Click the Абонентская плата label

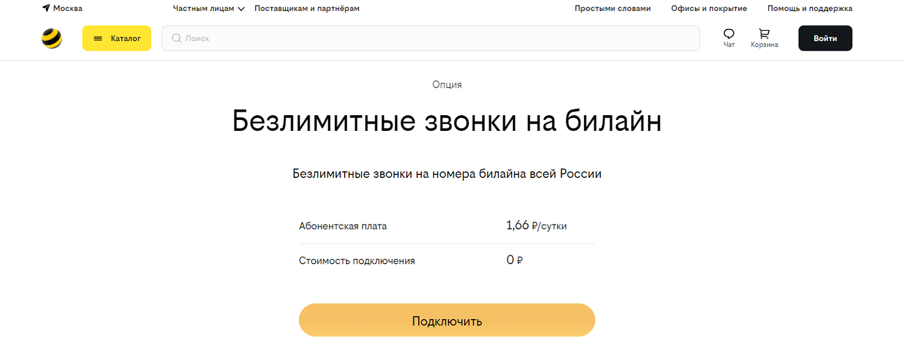[343, 226]
